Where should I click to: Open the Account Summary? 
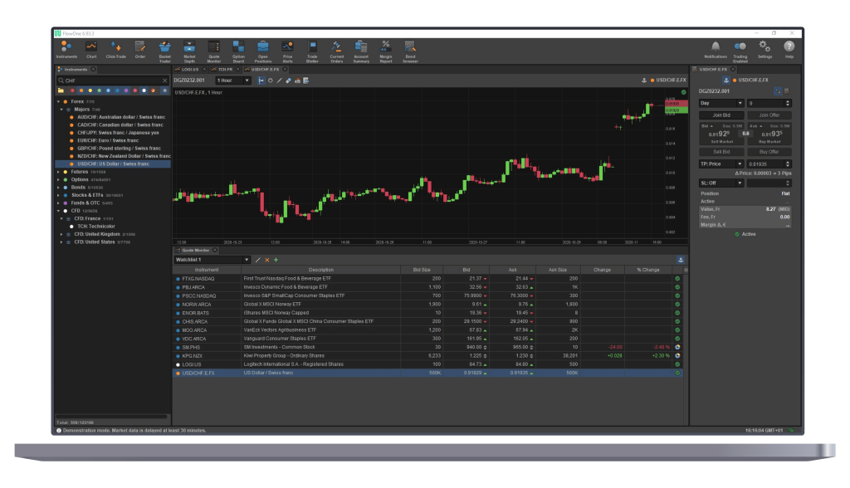(361, 51)
